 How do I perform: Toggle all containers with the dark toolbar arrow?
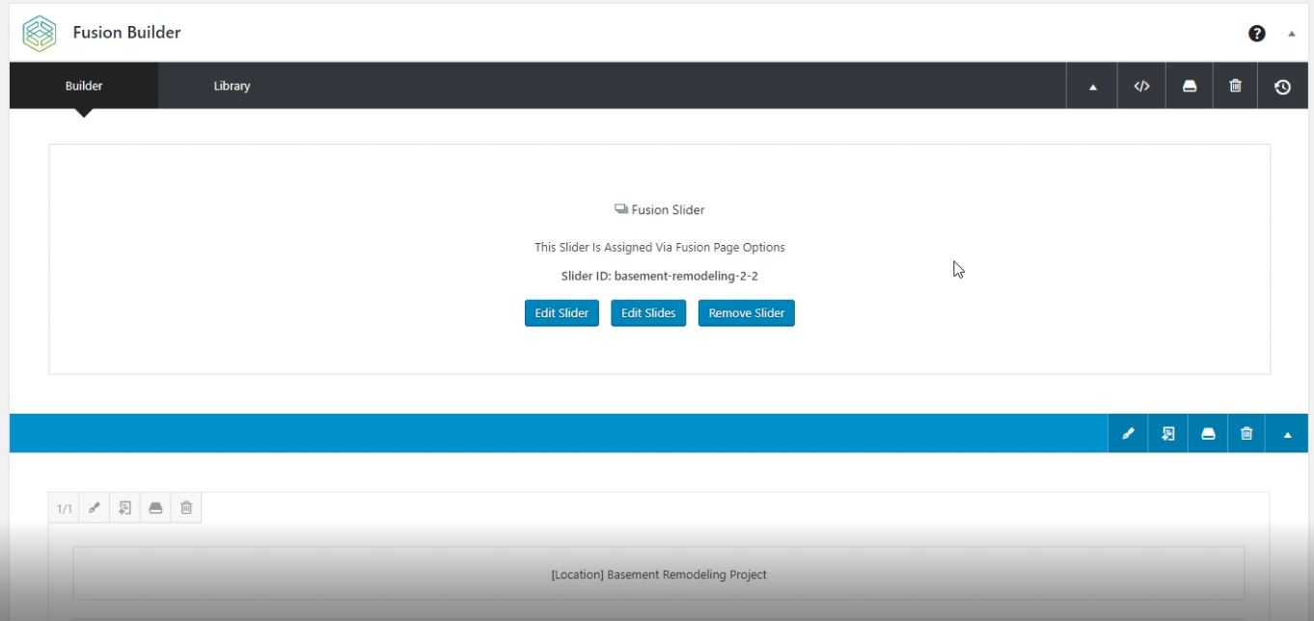(x=1092, y=86)
